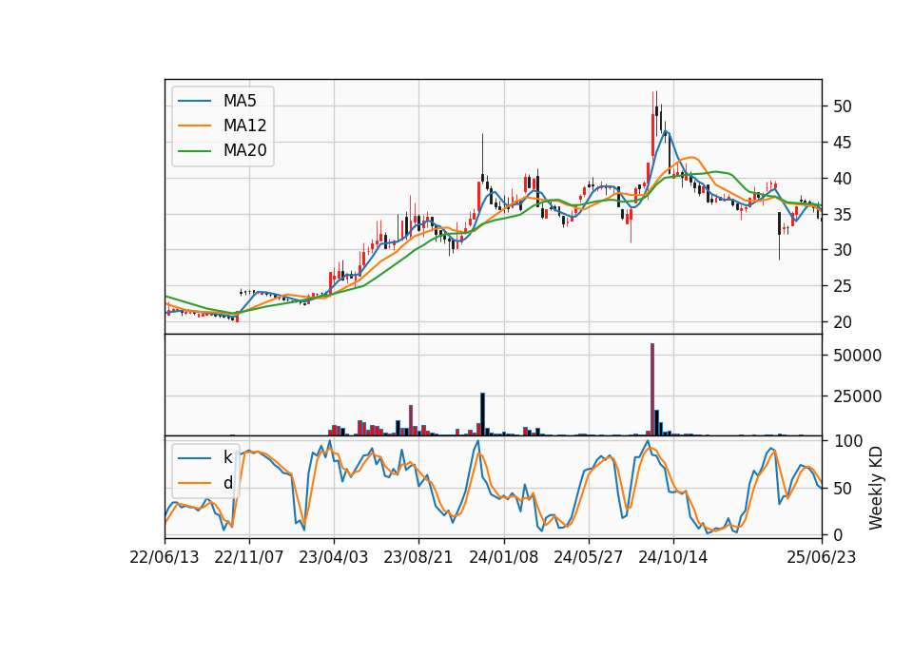Viewport: 913px width, 656px height.
Task: Click the price axis label 25
Action: click(843, 286)
